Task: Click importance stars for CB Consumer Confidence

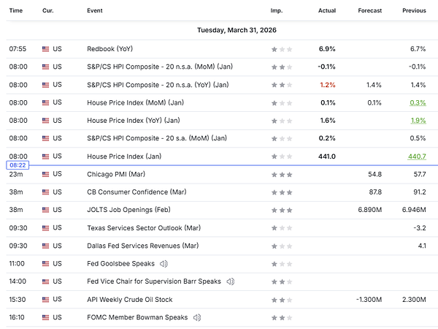Action: (282, 192)
